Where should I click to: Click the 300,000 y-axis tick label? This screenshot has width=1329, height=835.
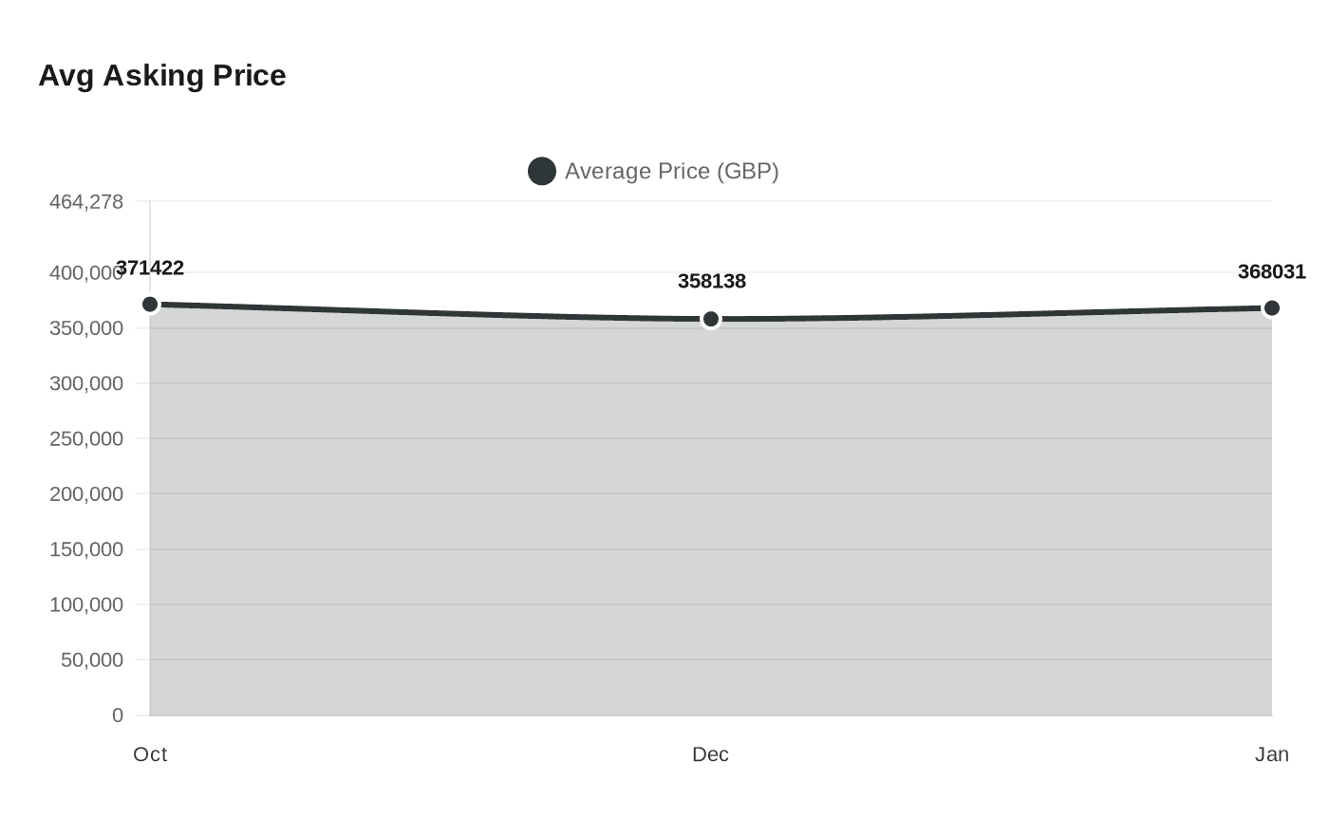(x=86, y=383)
